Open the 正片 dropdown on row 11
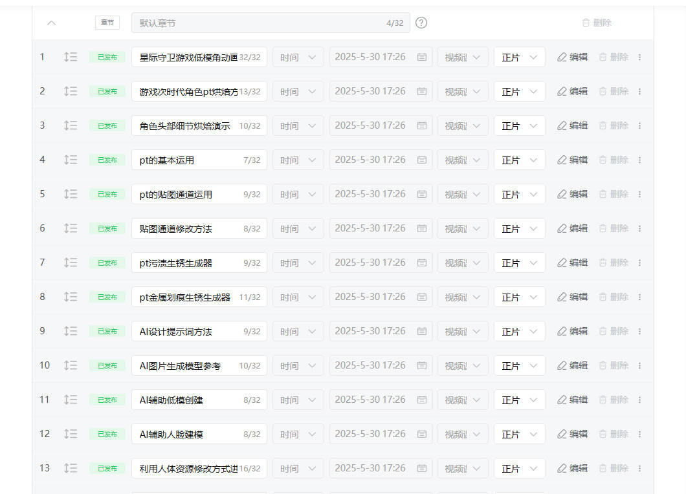686x494 pixels. pyautogui.click(x=519, y=400)
